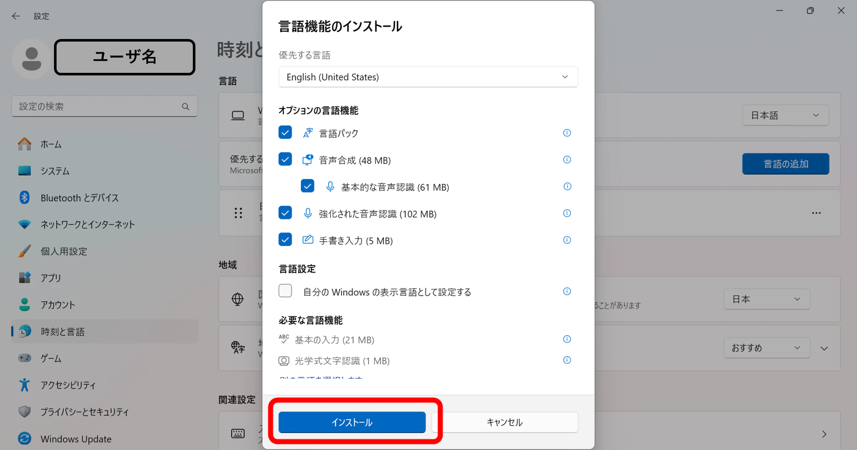Screen dimensions: 857x450
Task: Open the keyboard settings row chevron
Action: click(824, 434)
